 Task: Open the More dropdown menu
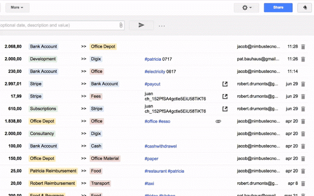tap(18, 7)
